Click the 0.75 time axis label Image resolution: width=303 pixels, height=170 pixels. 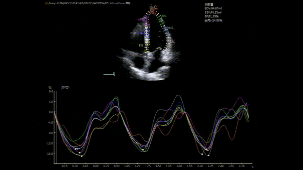point(106,166)
